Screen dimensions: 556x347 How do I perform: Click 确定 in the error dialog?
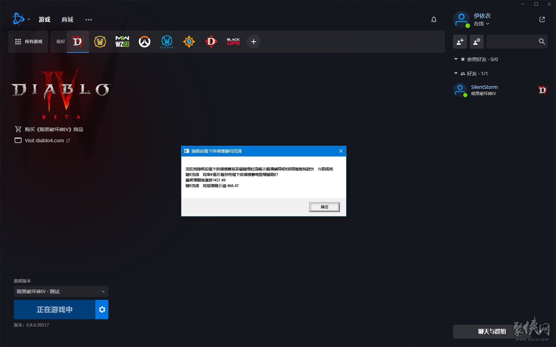[325, 207]
